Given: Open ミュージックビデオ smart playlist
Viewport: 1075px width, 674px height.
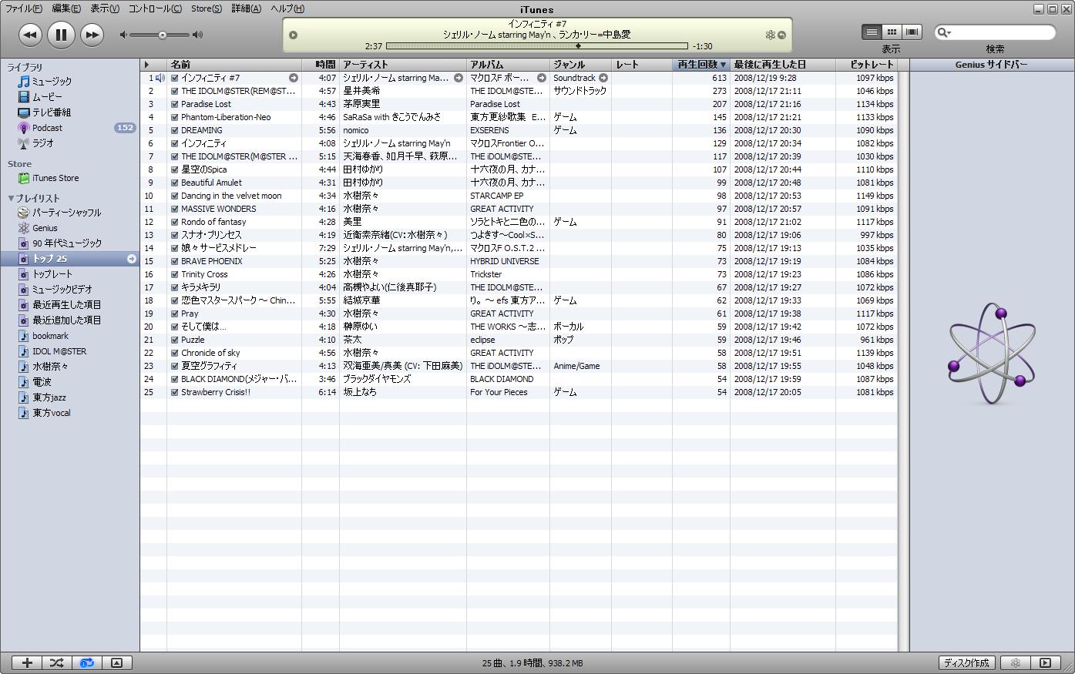Looking at the screenshot, I should 62,290.
